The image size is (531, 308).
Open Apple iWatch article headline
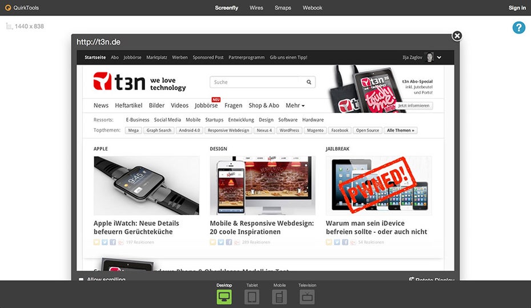click(136, 228)
